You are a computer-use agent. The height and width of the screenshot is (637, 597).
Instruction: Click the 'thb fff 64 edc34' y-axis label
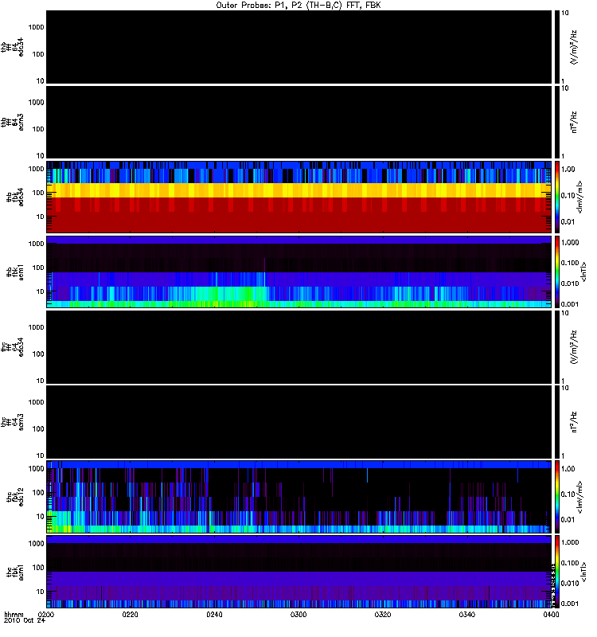pyautogui.click(x=12, y=47)
